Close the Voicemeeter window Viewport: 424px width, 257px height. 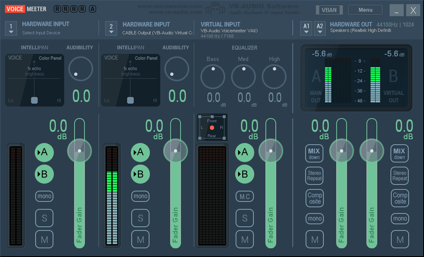pyautogui.click(x=413, y=10)
